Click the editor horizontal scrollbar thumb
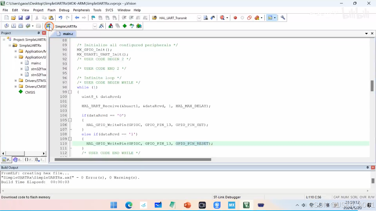 click(x=133, y=160)
